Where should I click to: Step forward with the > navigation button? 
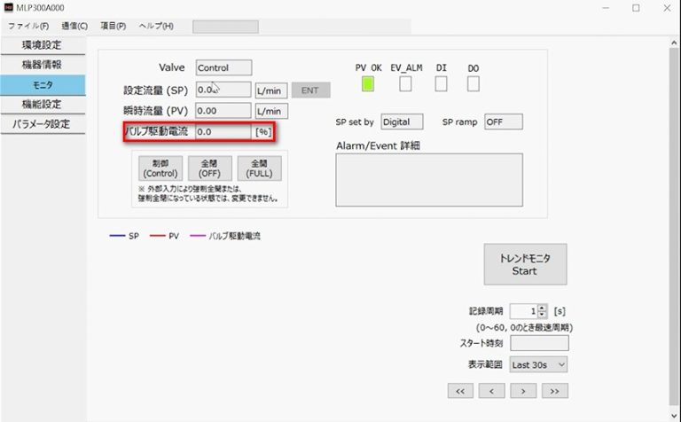click(523, 391)
